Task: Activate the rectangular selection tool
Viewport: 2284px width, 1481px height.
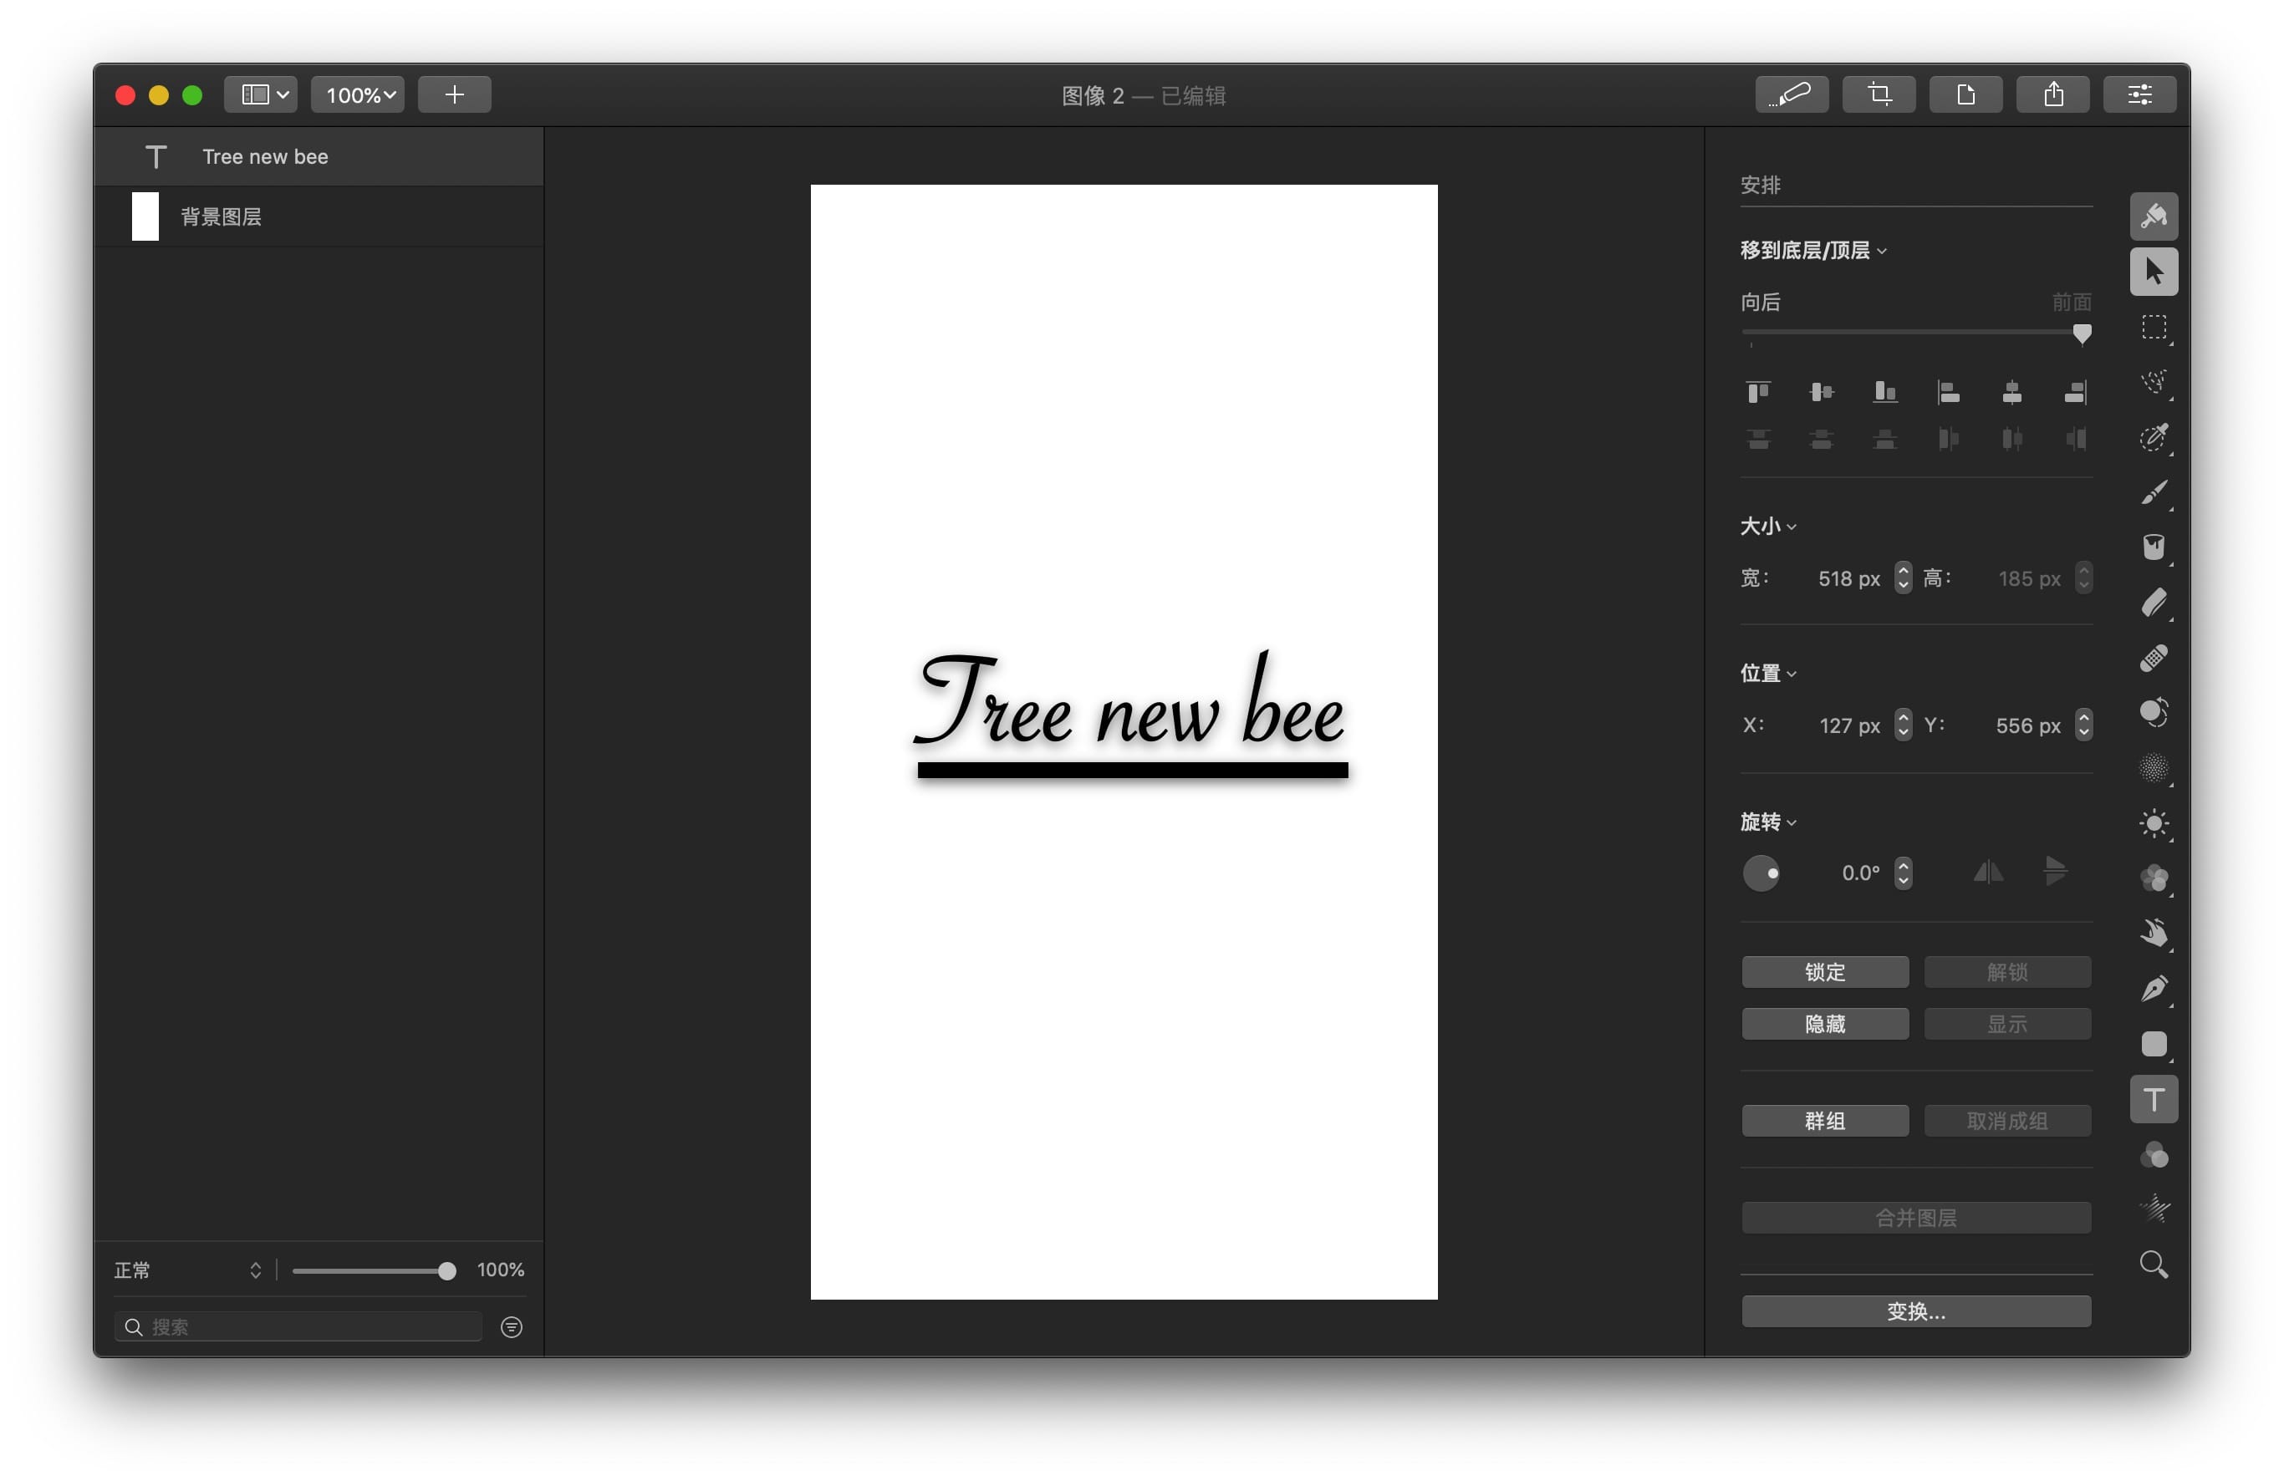Action: [2153, 327]
